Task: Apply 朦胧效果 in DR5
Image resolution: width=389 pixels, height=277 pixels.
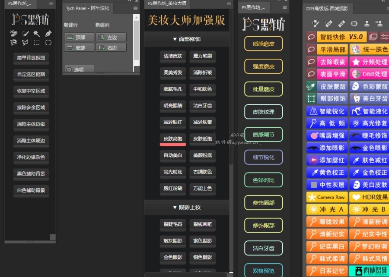Action: click(x=327, y=222)
